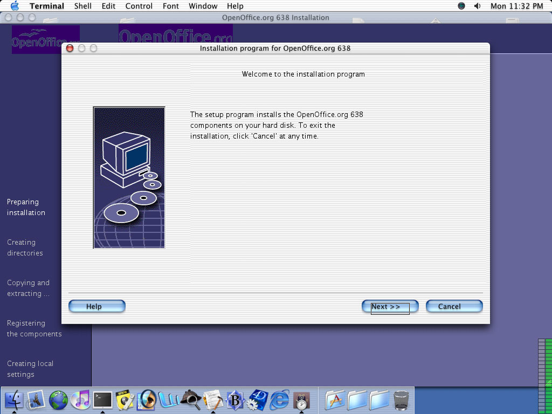The height and width of the screenshot is (414, 552).
Task: Click the 'Welcome to the installation program' heading
Action: tap(303, 74)
